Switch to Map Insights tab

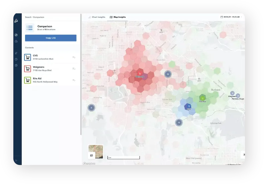click(118, 17)
